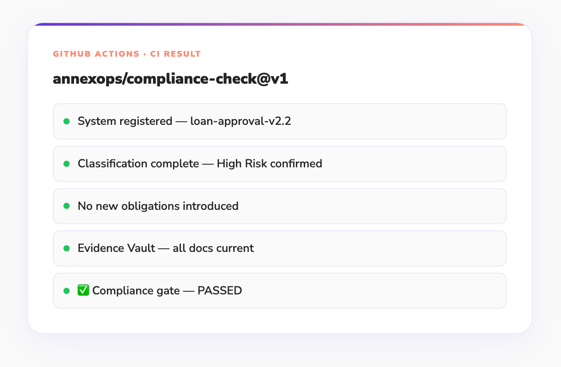Click green dot beside No new obligations

67,206
